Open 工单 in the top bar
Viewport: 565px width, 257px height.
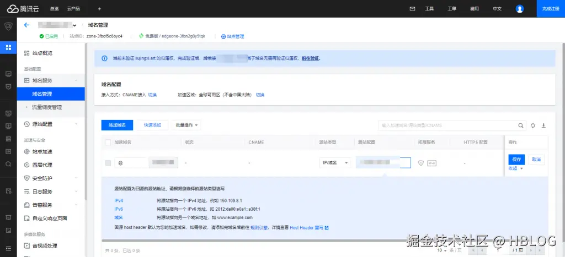pyautogui.click(x=452, y=9)
